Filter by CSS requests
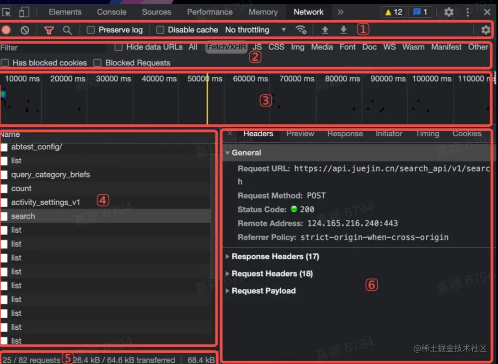Image resolution: width=498 pixels, height=364 pixels. (276, 47)
